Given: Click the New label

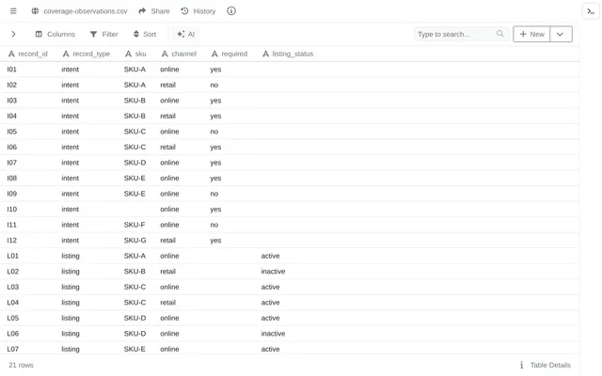Looking at the screenshot, I should point(537,34).
